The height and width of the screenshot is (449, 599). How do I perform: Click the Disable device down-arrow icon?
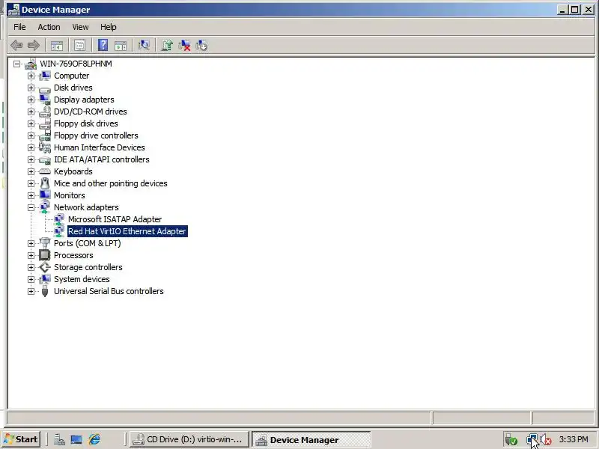(x=201, y=46)
